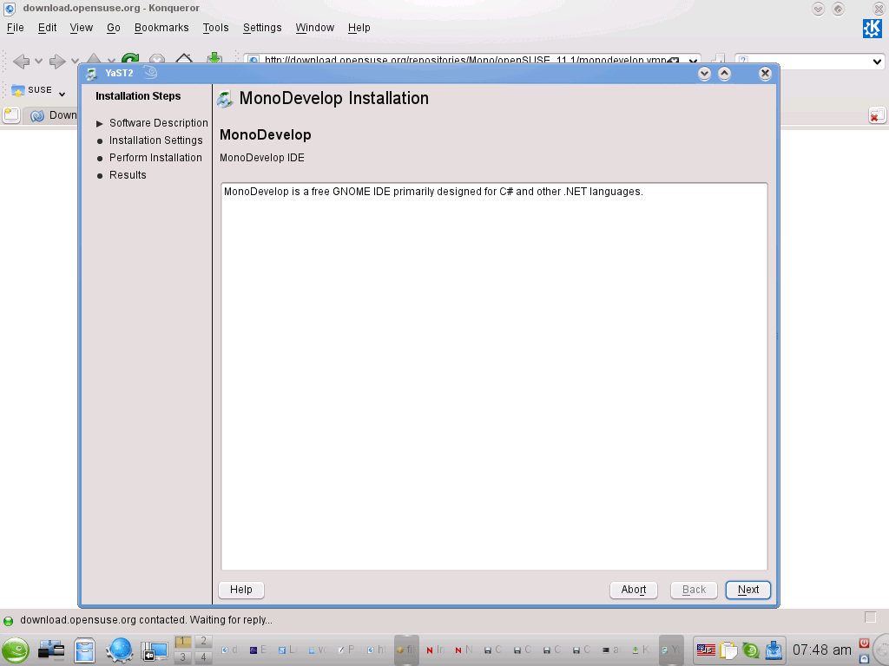Click the URL address field
Screen dimensions: 889x666
pyautogui.click(x=465, y=60)
